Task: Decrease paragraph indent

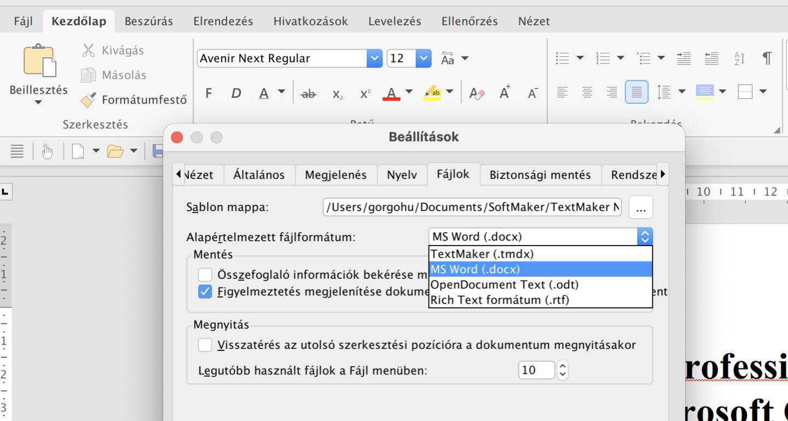Action: coord(711,58)
